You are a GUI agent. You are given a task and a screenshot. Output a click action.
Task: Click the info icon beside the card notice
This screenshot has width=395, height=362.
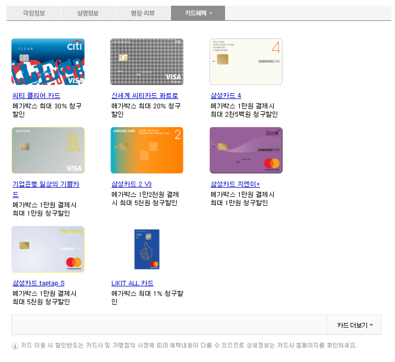pyautogui.click(x=15, y=346)
